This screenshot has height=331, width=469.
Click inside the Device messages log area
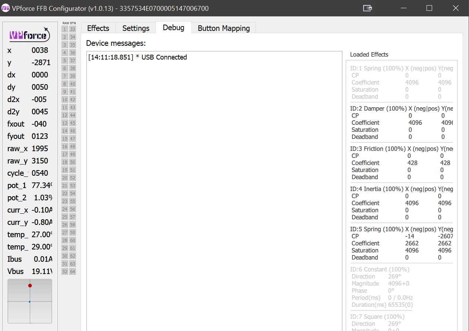214,191
